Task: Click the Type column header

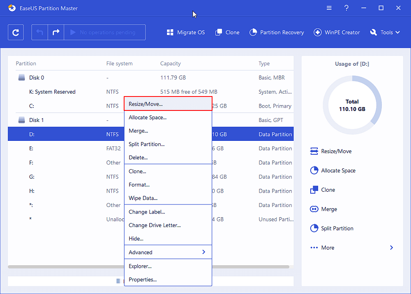Action: [264, 64]
